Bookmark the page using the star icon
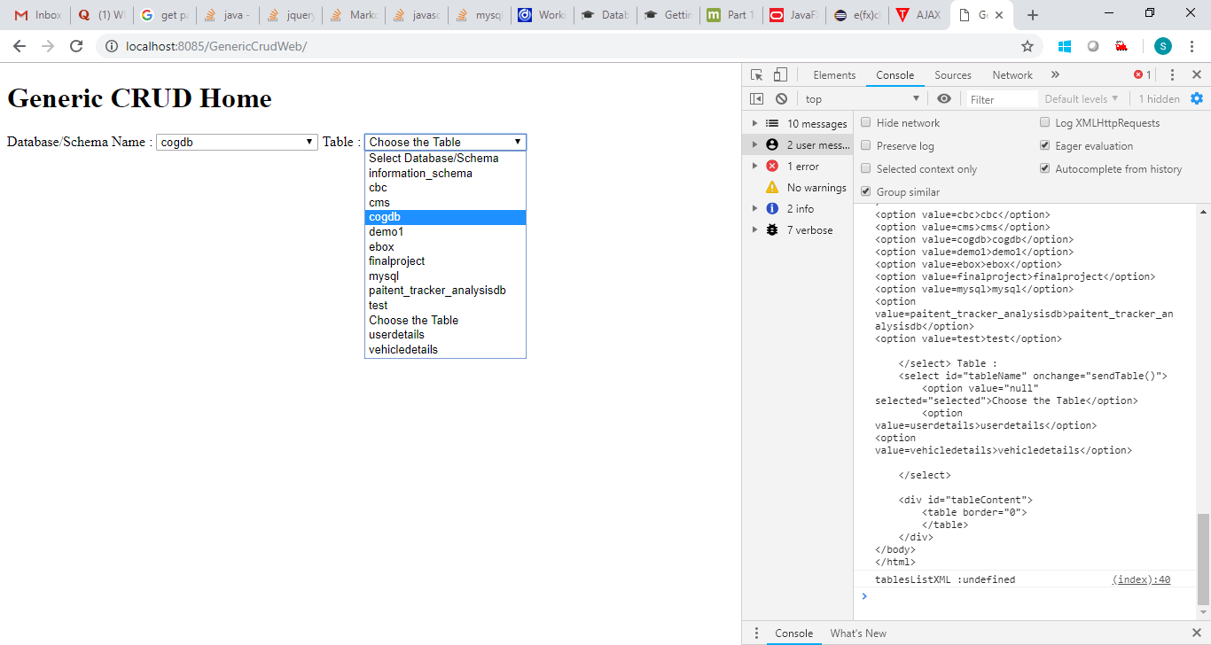This screenshot has width=1211, height=645. click(1026, 45)
